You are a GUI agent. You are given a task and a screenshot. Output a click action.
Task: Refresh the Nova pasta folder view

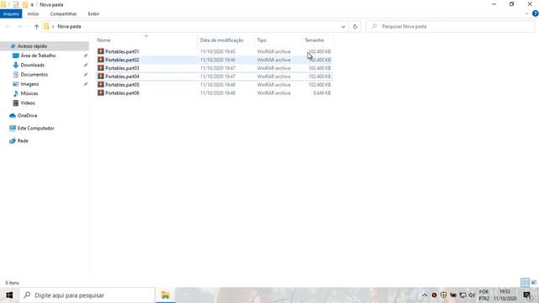(x=355, y=26)
